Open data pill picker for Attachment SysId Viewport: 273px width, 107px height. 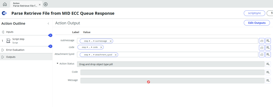pos(268,54)
